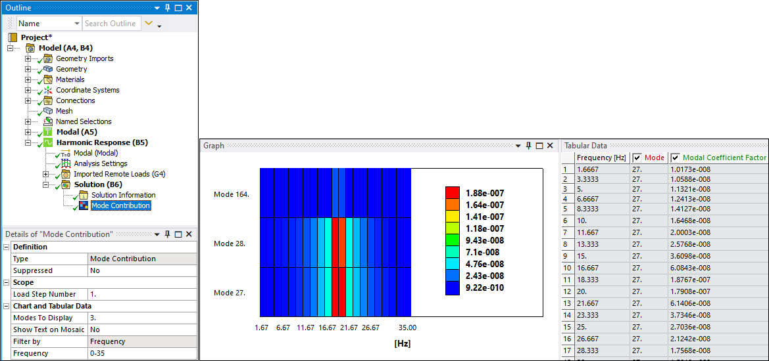This screenshot has height=361, width=769.
Task: Click the Coordinate Systems icon
Action: (x=48, y=90)
